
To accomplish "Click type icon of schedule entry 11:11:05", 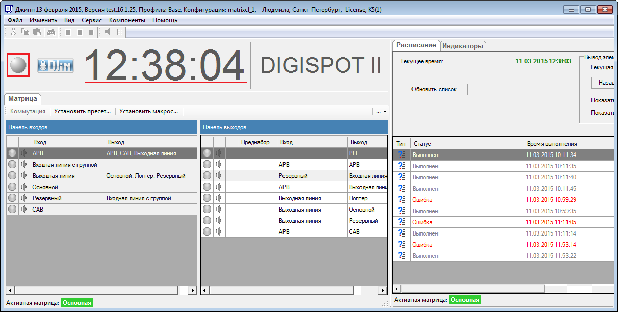I will pos(402,222).
